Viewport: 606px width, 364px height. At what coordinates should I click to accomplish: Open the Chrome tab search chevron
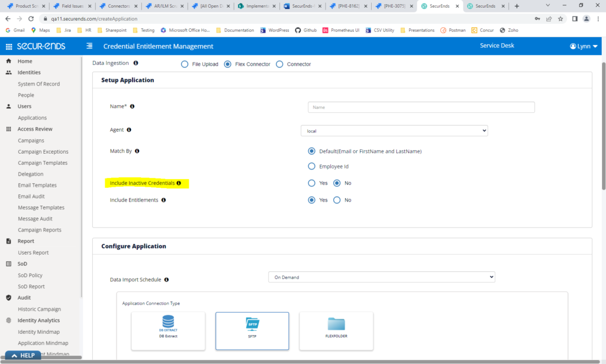(x=547, y=5)
